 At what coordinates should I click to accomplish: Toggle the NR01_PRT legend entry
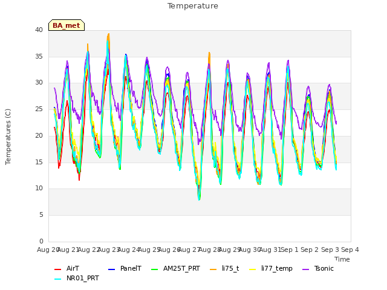click(77, 279)
